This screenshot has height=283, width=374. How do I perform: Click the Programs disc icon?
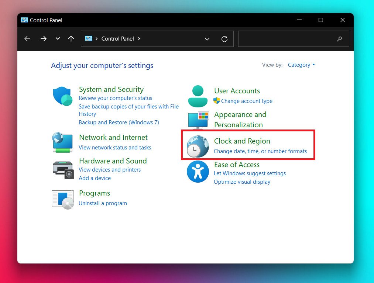[x=63, y=200]
